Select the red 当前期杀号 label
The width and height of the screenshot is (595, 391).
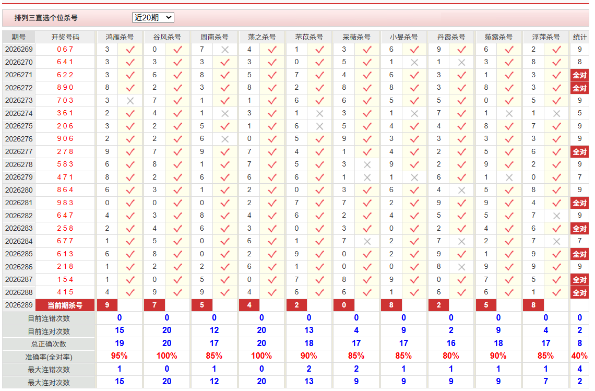click(65, 305)
